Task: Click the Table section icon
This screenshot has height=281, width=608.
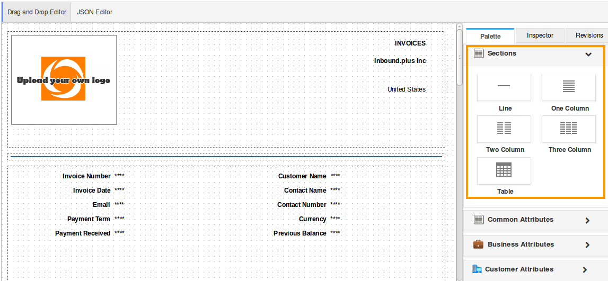Action: [x=504, y=170]
